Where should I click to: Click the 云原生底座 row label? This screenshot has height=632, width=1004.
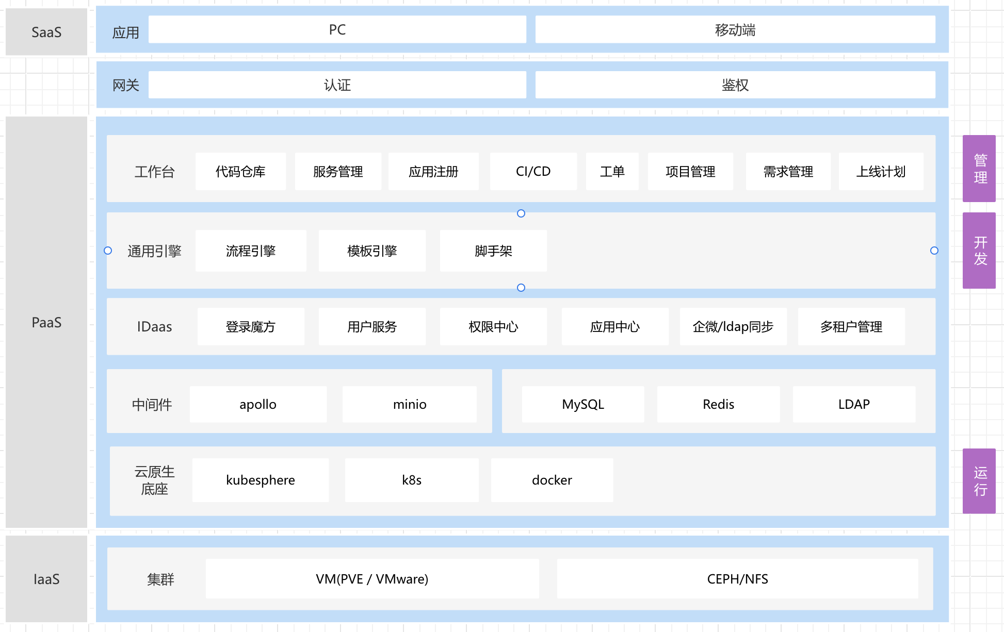154,480
